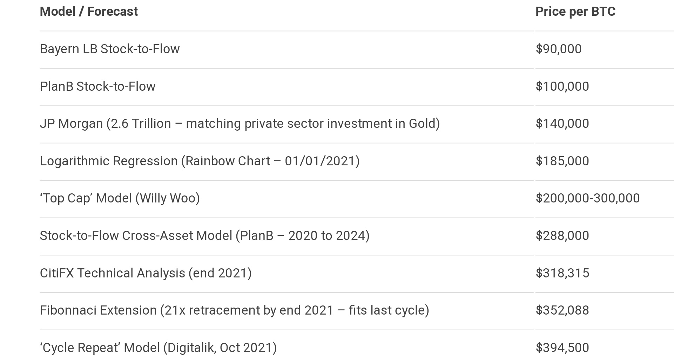Select the Logarithmic Regression Rainbow Chart entry
The width and height of the screenshot is (674, 358).
tap(200, 161)
